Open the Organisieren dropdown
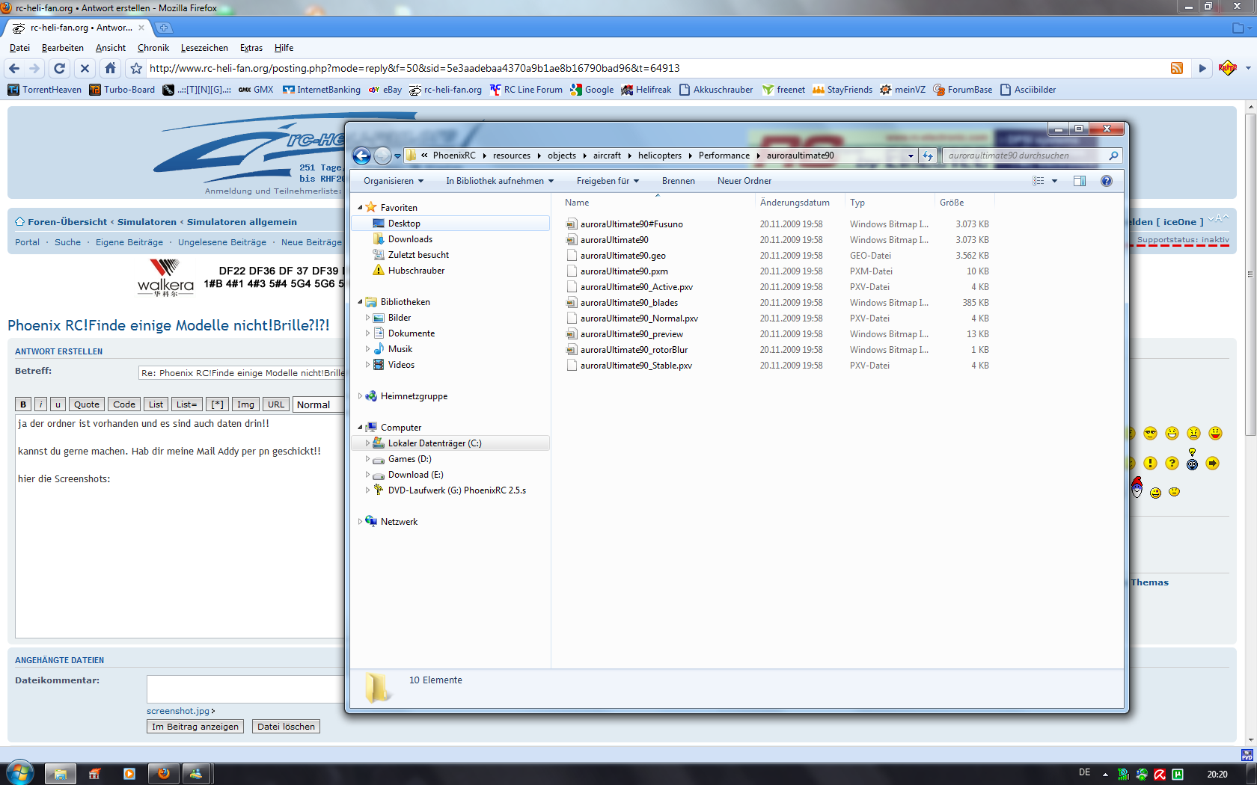 (x=394, y=181)
